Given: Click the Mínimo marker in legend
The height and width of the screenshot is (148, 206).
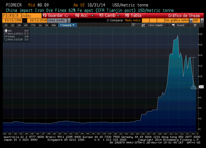Looking at the screenshot, I should pos(6,40).
